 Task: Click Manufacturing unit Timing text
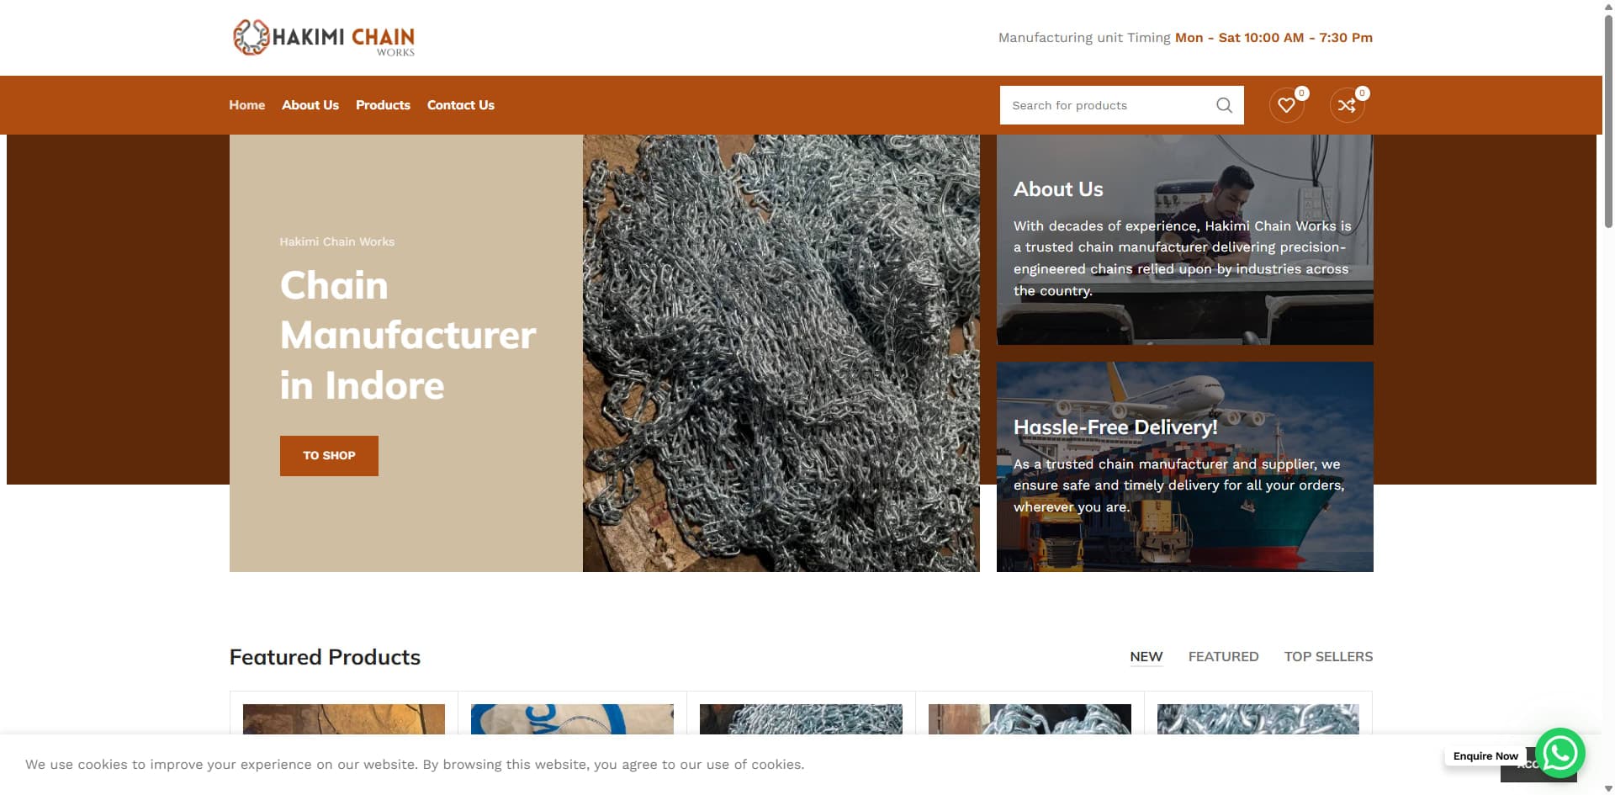(x=1185, y=38)
